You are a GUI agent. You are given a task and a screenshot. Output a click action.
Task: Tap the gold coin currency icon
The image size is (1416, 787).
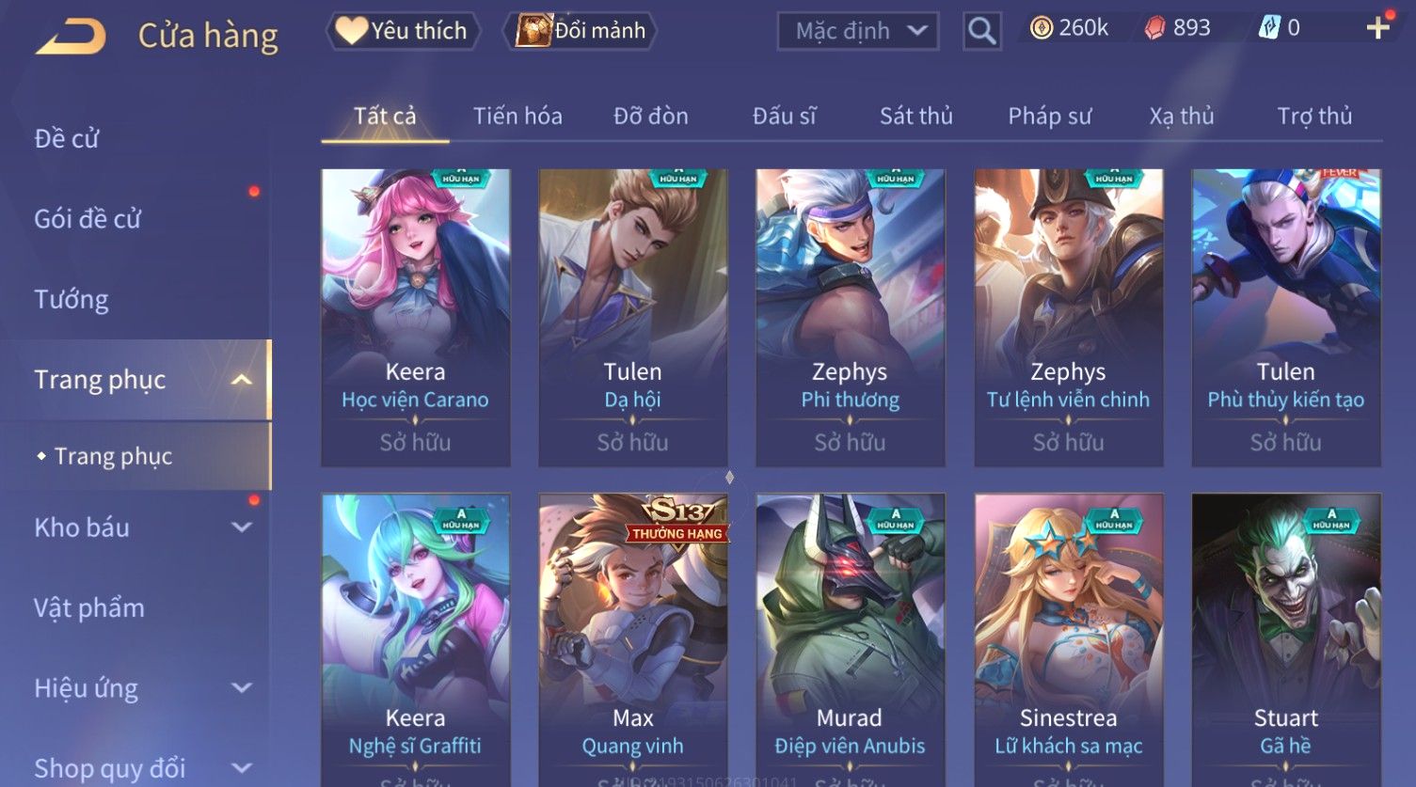tap(1041, 28)
